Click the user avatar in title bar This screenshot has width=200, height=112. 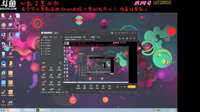112,33
